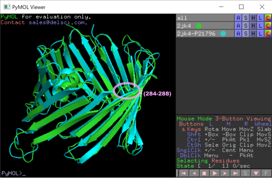The height and width of the screenshot is (178, 272).
Task: Click the F fullscreen button
Action: [x=267, y=173]
